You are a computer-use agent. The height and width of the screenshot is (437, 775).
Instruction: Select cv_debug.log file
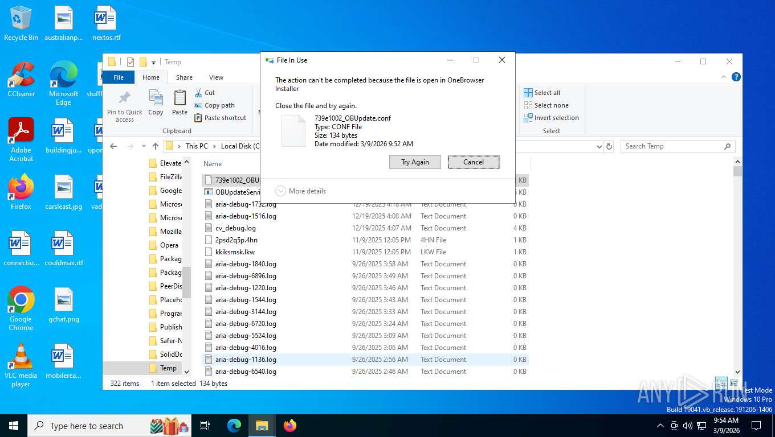coord(365,228)
